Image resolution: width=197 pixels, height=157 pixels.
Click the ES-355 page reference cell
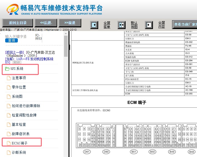click(x=191, y=94)
